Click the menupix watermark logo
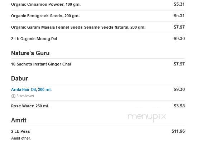Image resolution: width=211 pixels, height=146 pixels. [x=147, y=117]
